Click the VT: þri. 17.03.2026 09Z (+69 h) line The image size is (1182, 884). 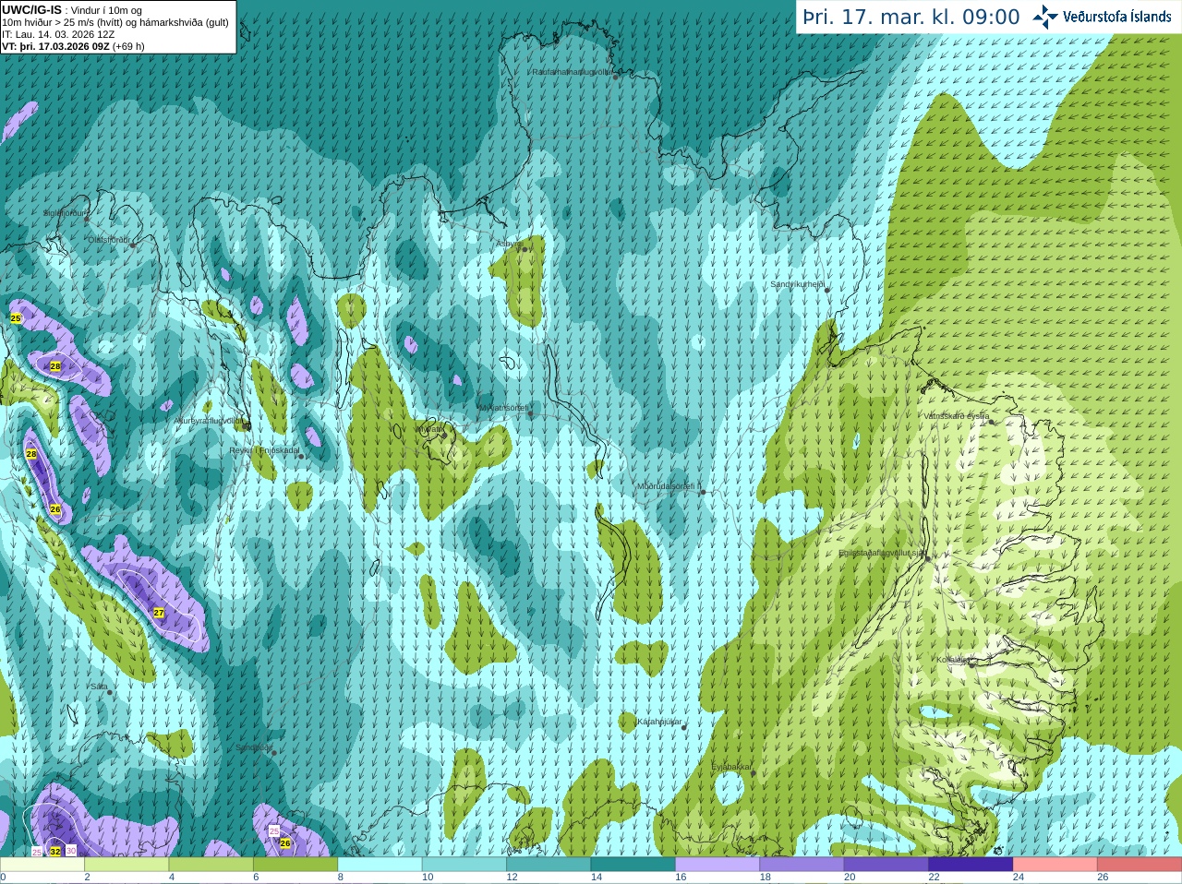click(73, 46)
